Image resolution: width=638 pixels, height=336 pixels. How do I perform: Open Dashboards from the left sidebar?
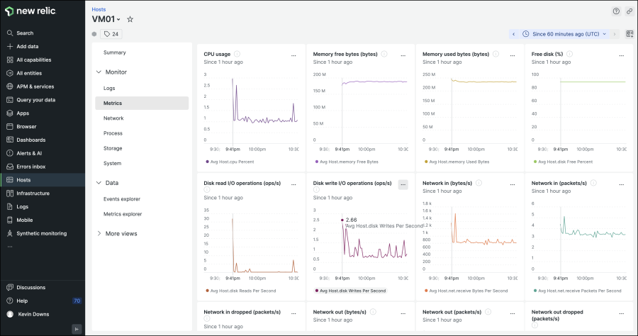[30, 140]
